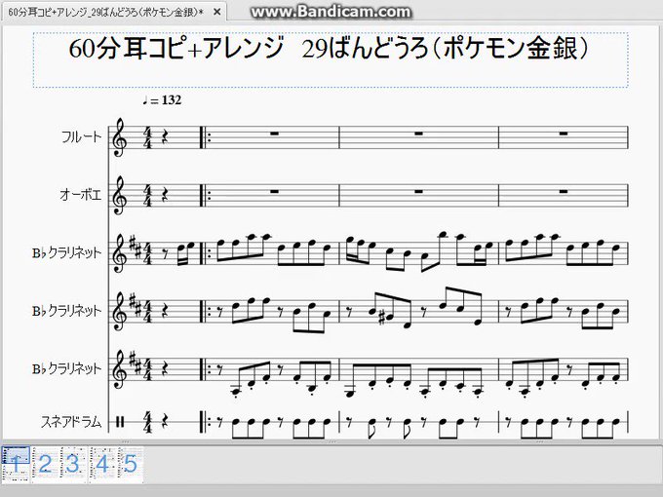Open page 3 thumbnail in navigator

73,464
